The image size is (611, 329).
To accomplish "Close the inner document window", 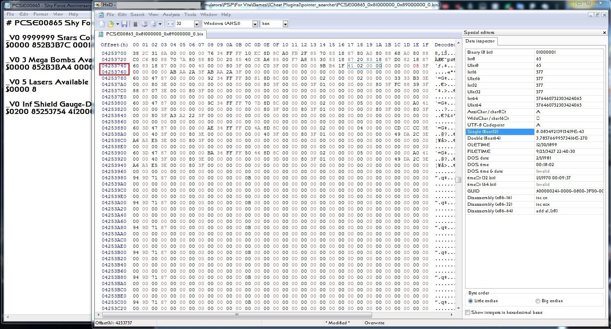I will click(604, 15).
